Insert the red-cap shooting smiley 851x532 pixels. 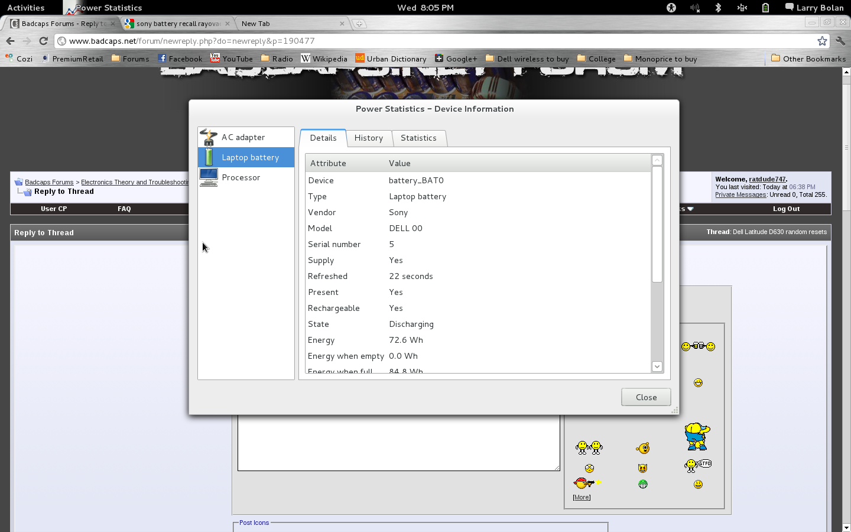587,483
